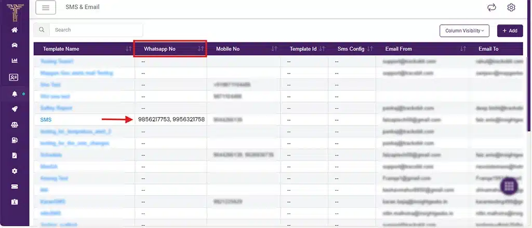
Task: Open the floating apps grid button
Action: click(509, 187)
